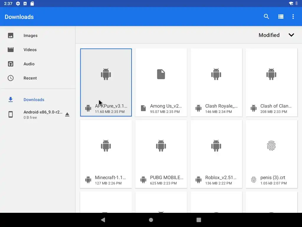Viewport: 302px width, 227px height.
Task: Click the Roblox large Android icon
Action: pos(216,146)
